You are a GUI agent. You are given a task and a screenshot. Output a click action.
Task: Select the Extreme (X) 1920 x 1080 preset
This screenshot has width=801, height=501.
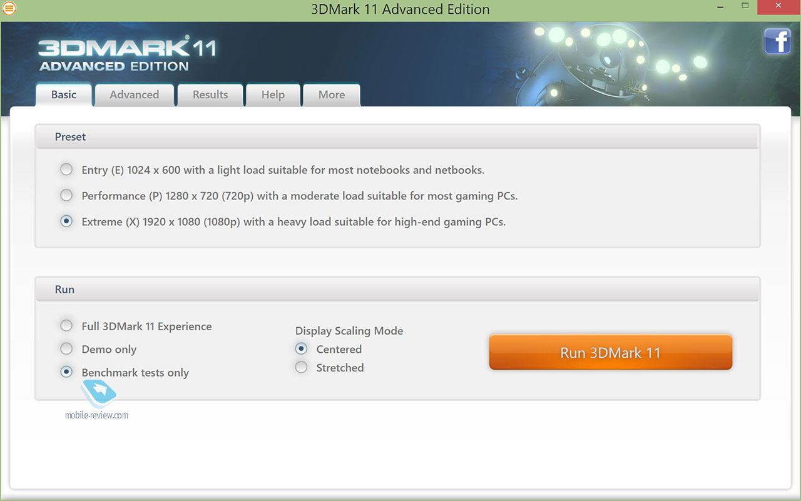click(66, 221)
